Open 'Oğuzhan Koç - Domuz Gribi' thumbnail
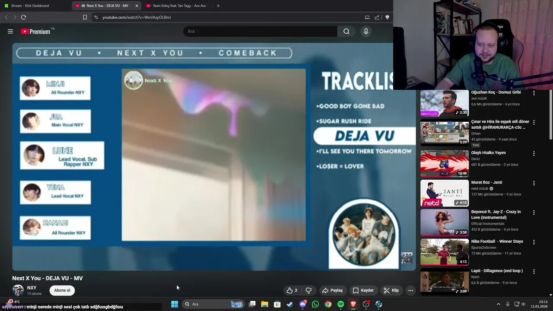553x311 pixels. (x=445, y=103)
